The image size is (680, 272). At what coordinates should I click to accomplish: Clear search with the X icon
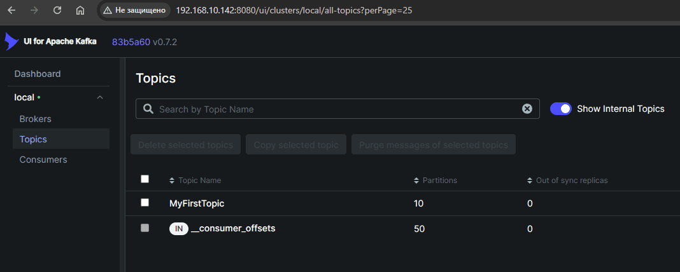pyautogui.click(x=527, y=109)
